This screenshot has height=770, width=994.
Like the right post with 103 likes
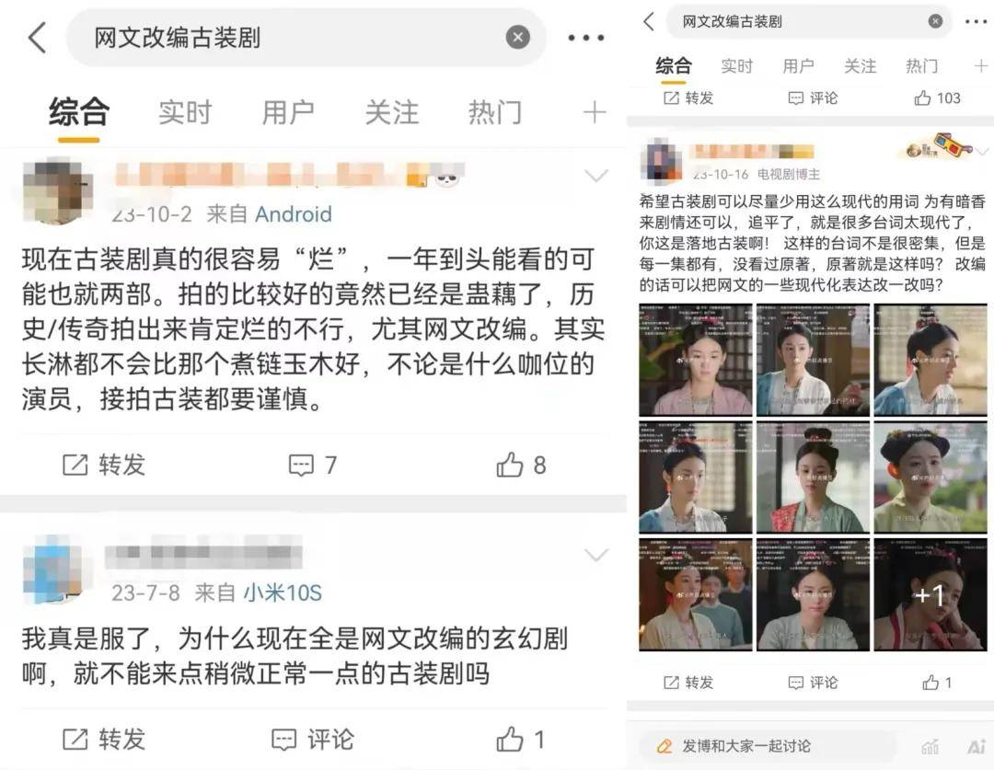(937, 98)
